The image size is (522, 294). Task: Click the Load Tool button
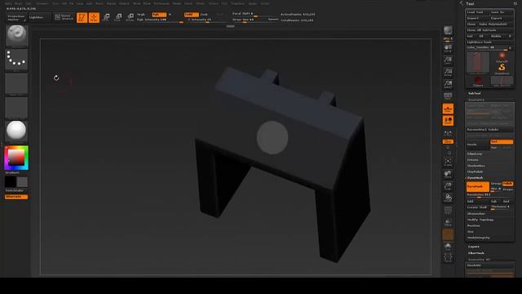pos(478,12)
